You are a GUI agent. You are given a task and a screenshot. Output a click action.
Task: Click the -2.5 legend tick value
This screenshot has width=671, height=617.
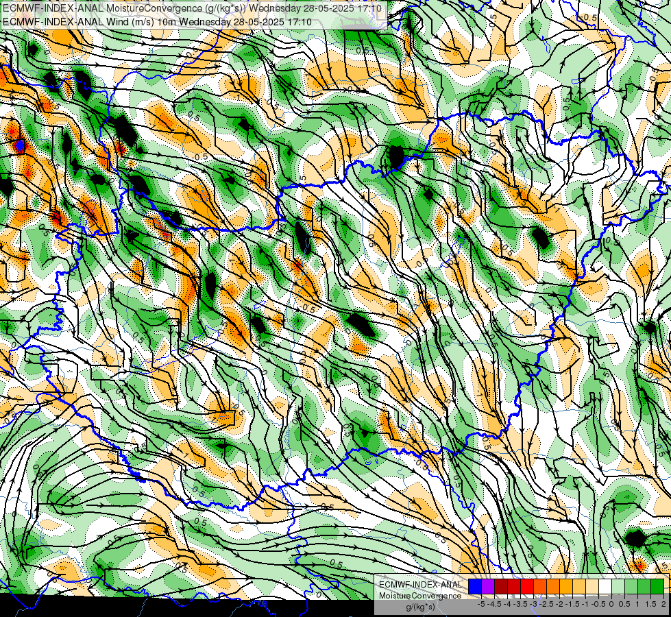(x=546, y=604)
